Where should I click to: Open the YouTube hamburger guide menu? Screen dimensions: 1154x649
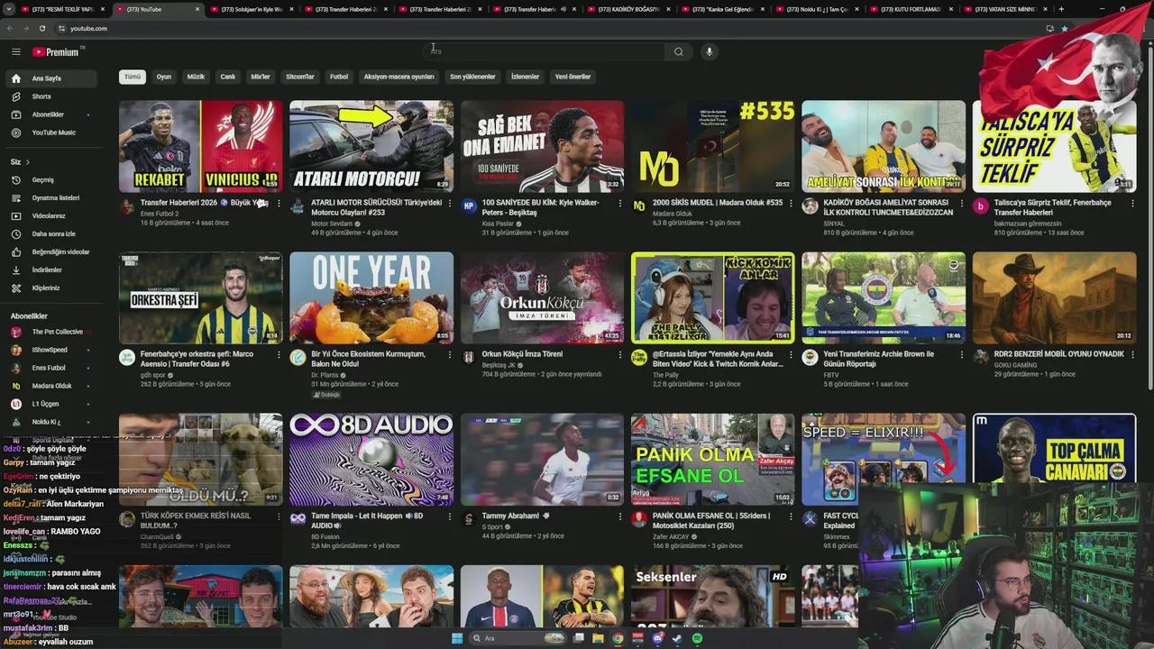[x=16, y=52]
